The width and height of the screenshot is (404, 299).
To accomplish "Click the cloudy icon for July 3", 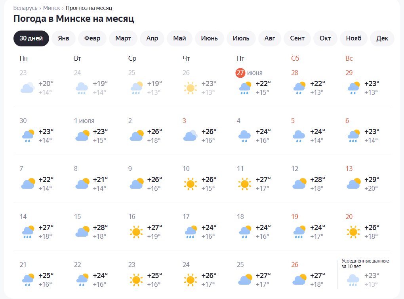I will point(191,136).
